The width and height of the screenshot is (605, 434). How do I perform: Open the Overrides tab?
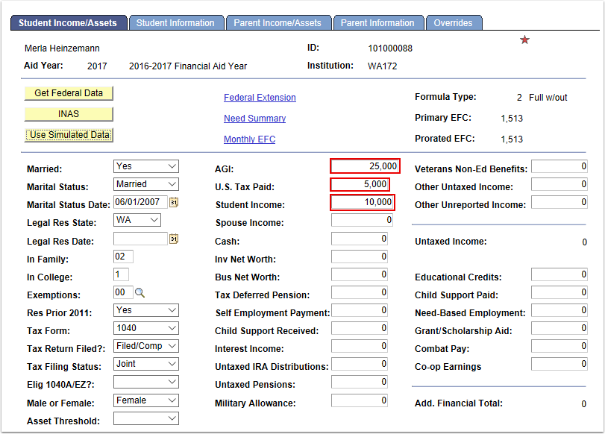[454, 23]
